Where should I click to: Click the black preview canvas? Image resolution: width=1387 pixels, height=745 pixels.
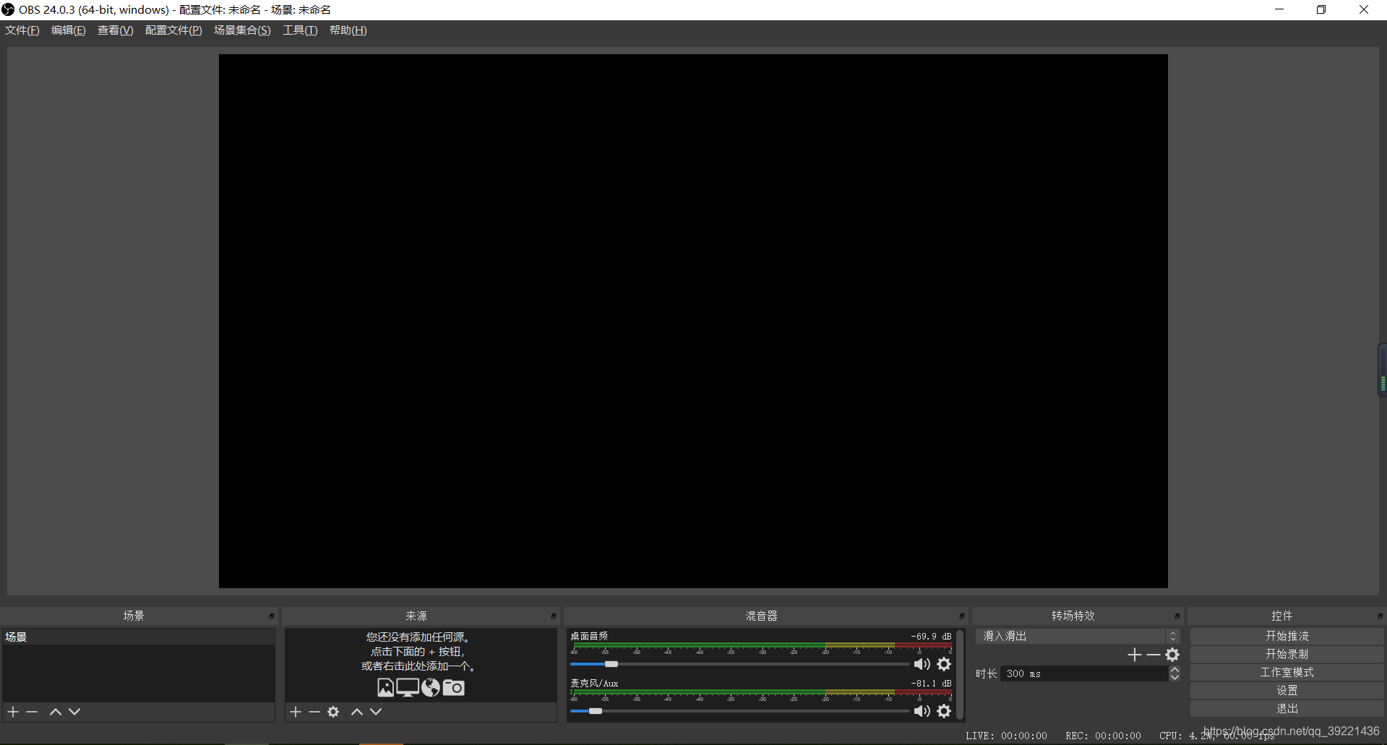pos(693,321)
